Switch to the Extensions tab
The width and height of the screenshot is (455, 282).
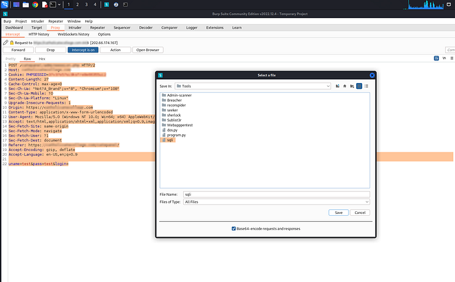(x=214, y=27)
